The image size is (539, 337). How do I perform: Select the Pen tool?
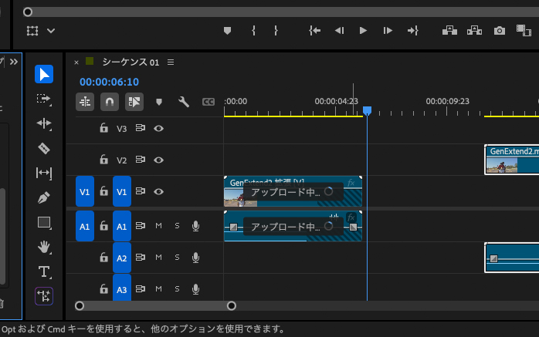pyautogui.click(x=44, y=197)
